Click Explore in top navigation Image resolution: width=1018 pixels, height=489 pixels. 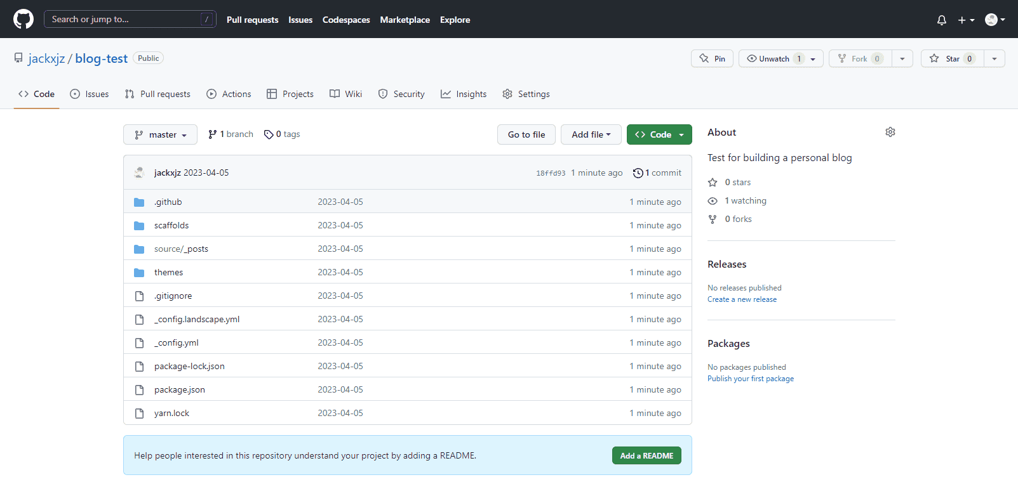click(x=455, y=20)
